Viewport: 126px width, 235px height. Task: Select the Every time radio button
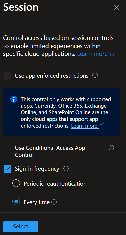(16, 201)
